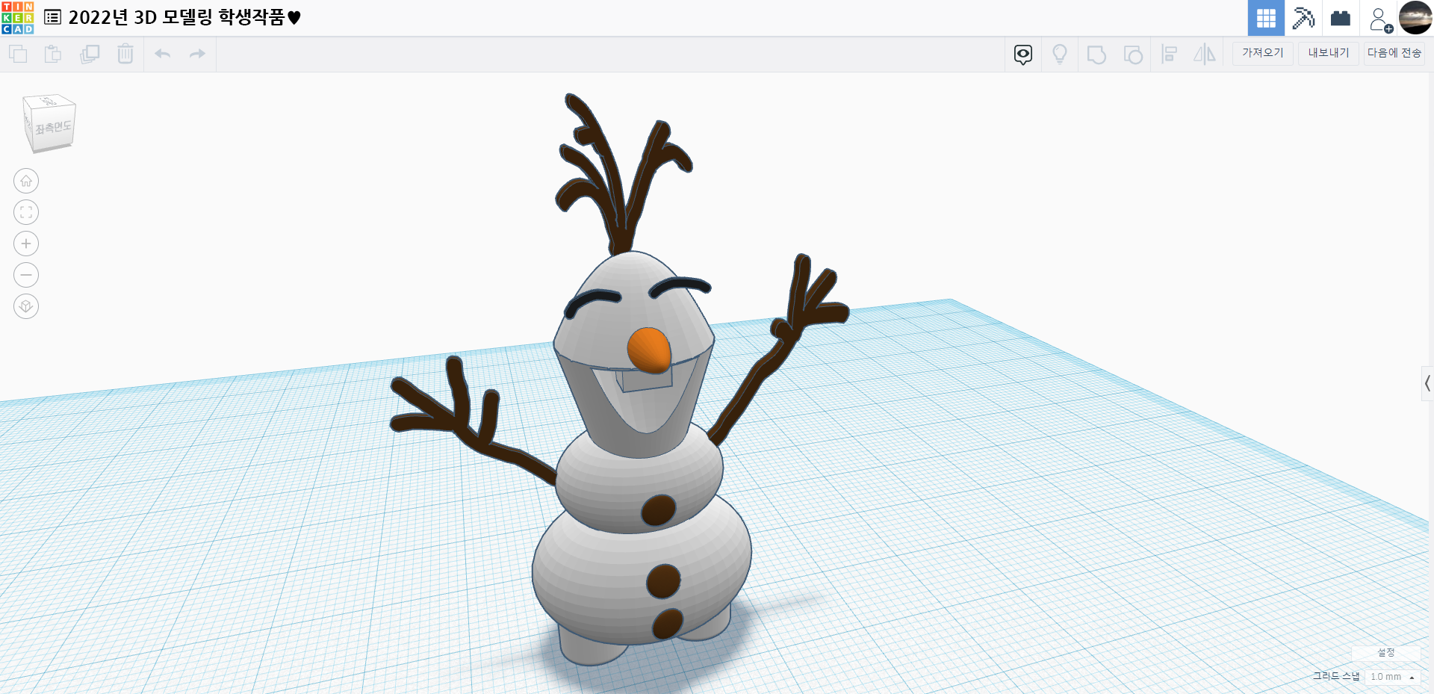Click the paste icon in toolbar

53,54
